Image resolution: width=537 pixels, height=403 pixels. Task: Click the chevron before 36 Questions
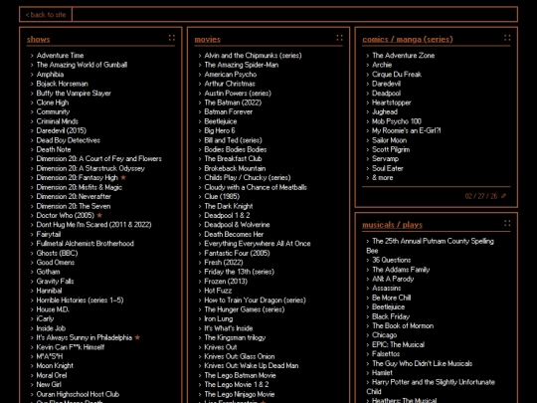click(368, 260)
